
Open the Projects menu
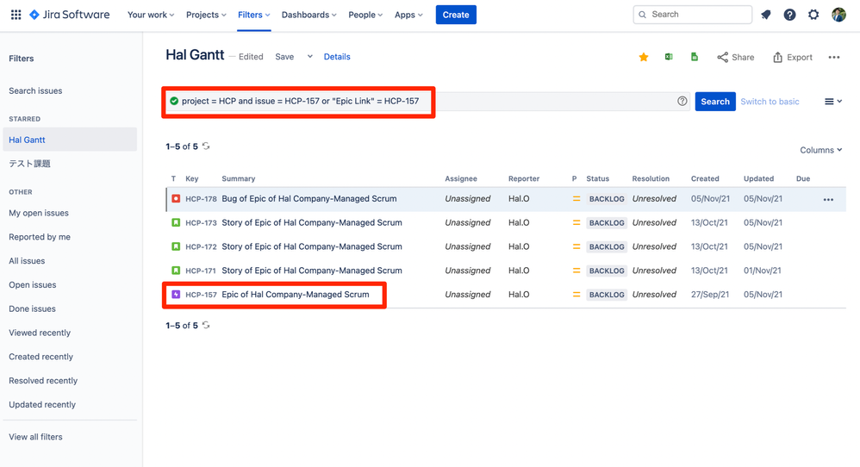click(x=206, y=15)
